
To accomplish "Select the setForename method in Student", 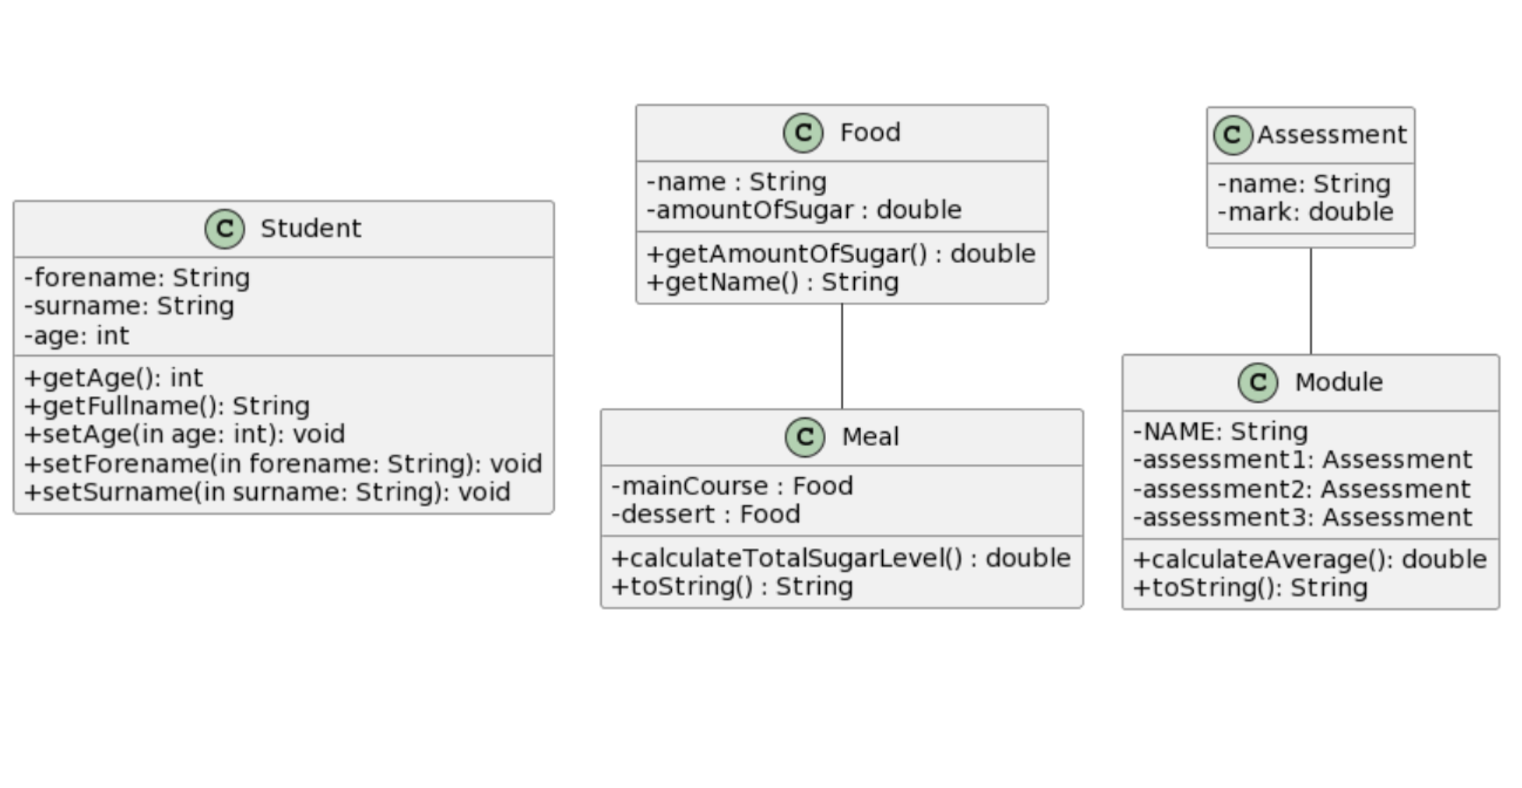I will coord(283,464).
